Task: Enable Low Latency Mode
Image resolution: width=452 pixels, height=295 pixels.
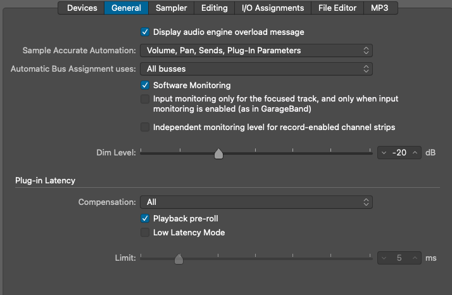Action: pos(145,233)
